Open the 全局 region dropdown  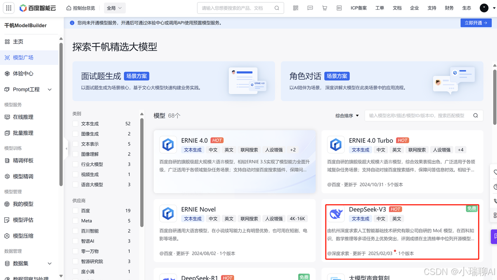pos(115,8)
